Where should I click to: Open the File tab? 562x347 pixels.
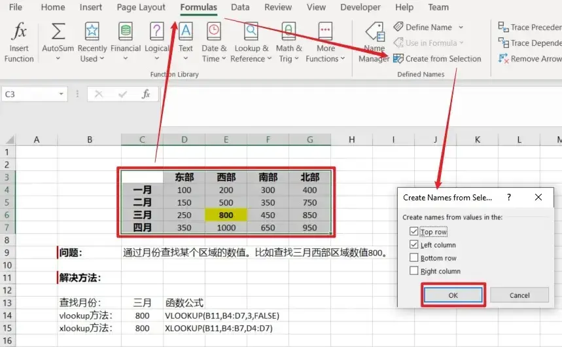16,7
